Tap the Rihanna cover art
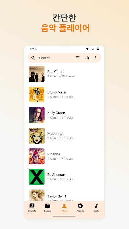The image size is (129, 229). pyautogui.click(x=37, y=156)
